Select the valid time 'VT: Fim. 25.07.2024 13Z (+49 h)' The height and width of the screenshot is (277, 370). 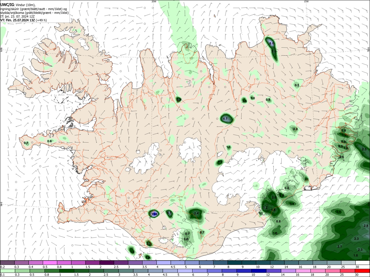[23, 20]
